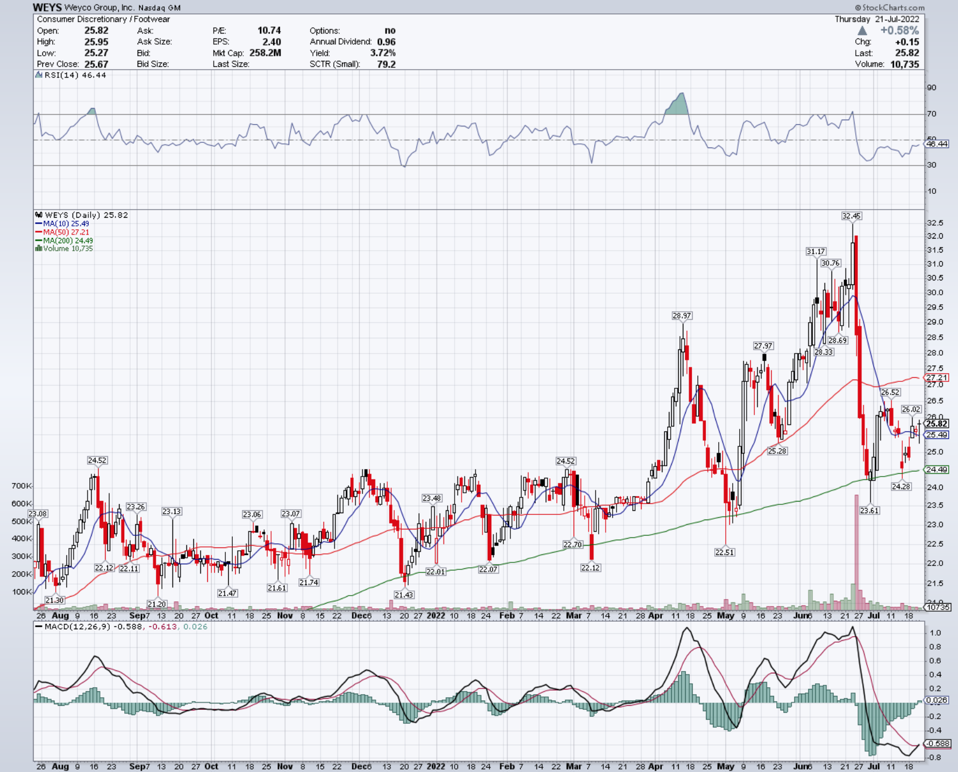Click the 24.49 MA200 axis tag

click(x=937, y=470)
